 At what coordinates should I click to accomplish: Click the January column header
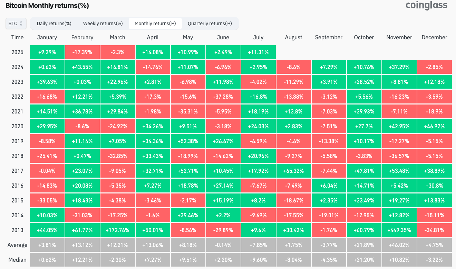pyautogui.click(x=47, y=37)
